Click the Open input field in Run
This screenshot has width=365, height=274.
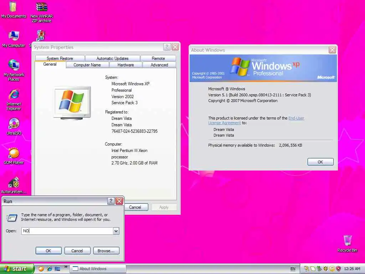(67, 231)
